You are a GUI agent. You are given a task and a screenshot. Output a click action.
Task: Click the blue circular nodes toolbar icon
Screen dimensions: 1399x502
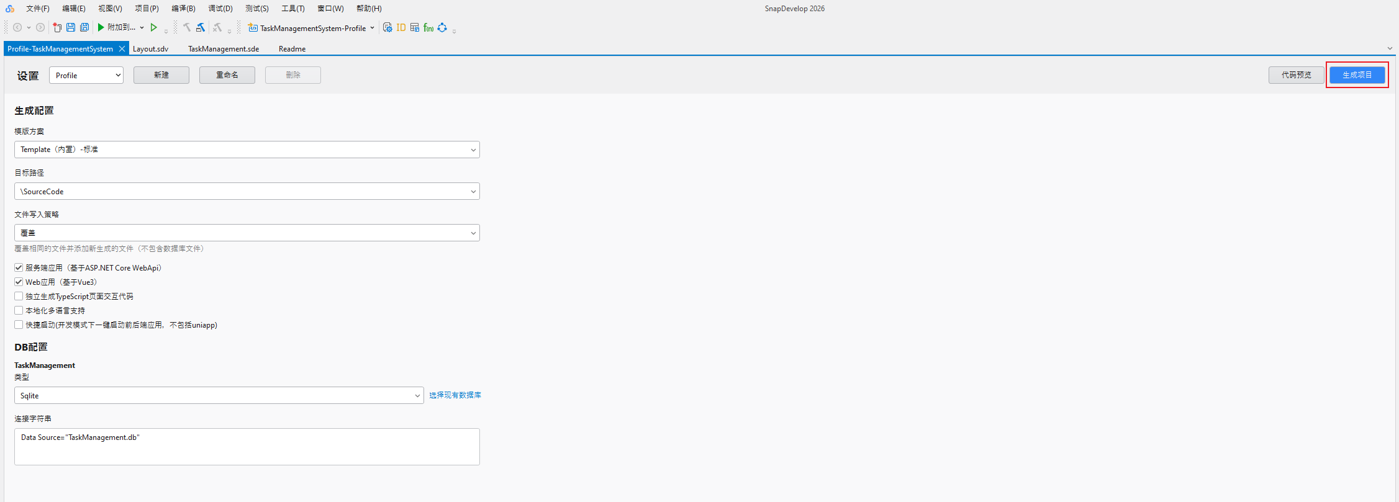(x=442, y=27)
